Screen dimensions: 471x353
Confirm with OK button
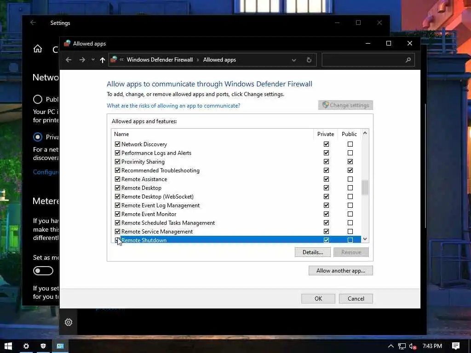(318, 298)
